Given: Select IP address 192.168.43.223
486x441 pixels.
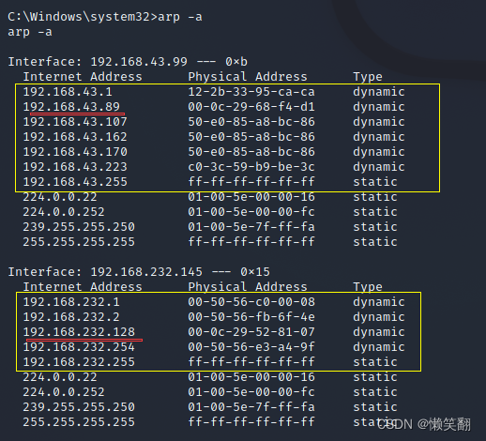Looking at the screenshot, I should click(x=75, y=167).
